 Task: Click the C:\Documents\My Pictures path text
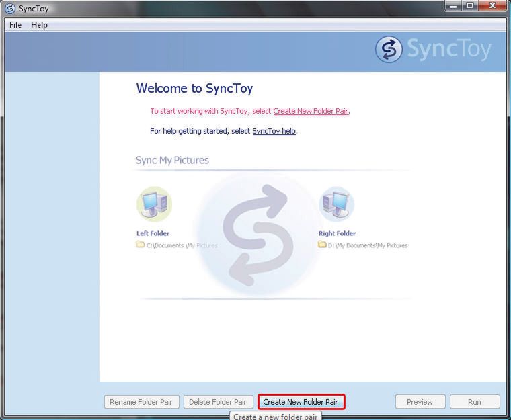pyautogui.click(x=182, y=245)
